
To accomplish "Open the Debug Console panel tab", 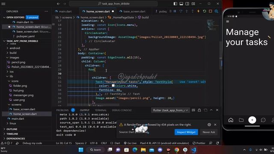I will pos(122,110).
